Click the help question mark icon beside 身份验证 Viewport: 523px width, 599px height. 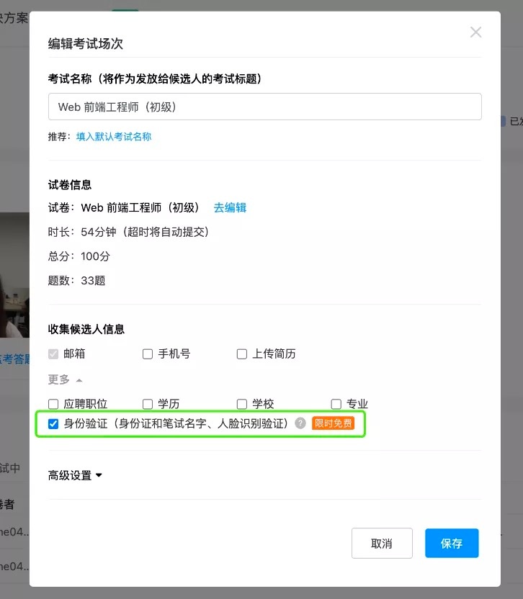300,423
